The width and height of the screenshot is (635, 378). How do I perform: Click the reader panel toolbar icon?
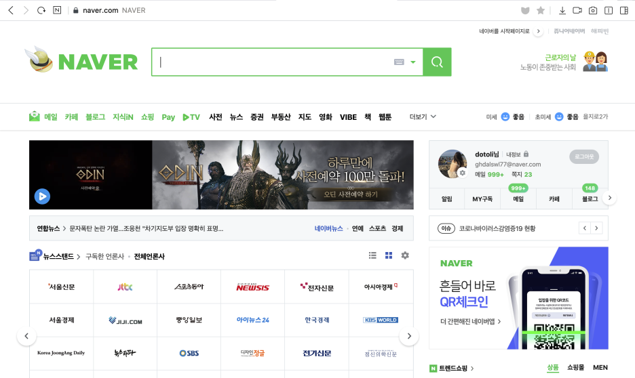point(609,11)
